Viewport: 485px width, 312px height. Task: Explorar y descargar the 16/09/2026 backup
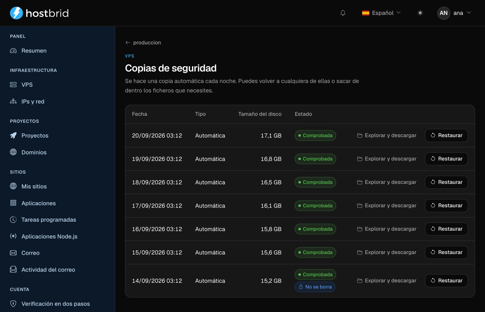387,229
